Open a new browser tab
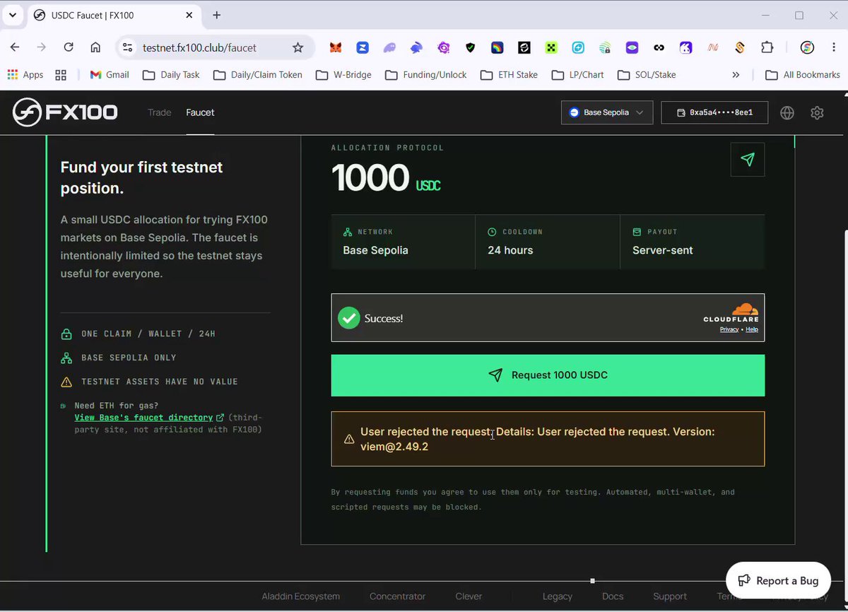 click(x=217, y=15)
